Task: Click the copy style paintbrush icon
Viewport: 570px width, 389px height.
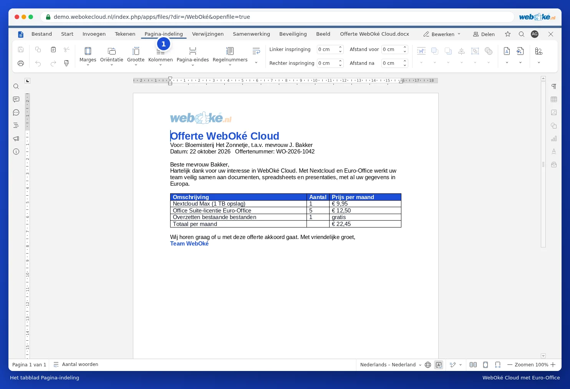Action: point(66,63)
